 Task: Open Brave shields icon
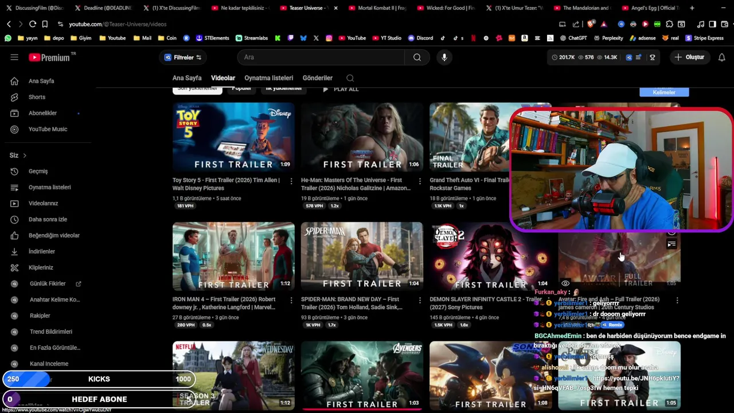click(x=591, y=24)
